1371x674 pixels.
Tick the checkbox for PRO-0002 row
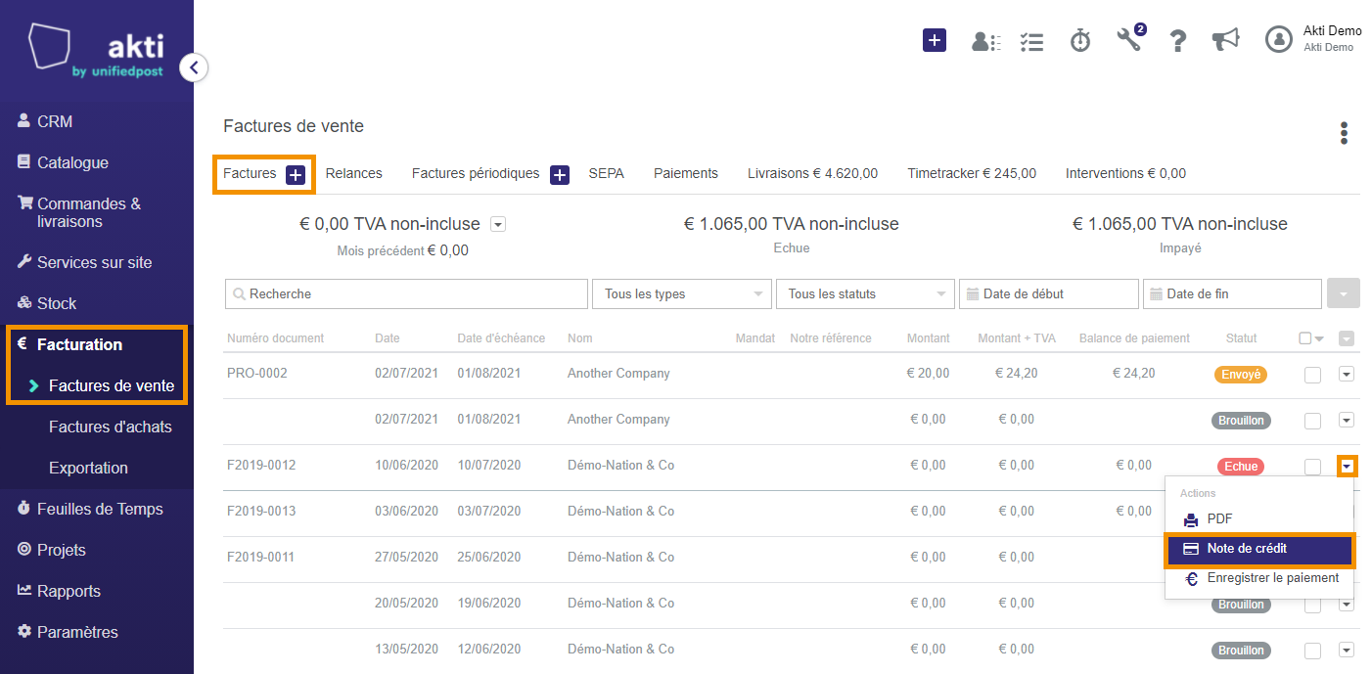[x=1313, y=375]
